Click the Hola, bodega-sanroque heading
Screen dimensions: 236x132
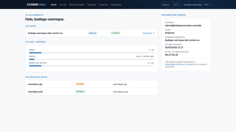(45, 19)
